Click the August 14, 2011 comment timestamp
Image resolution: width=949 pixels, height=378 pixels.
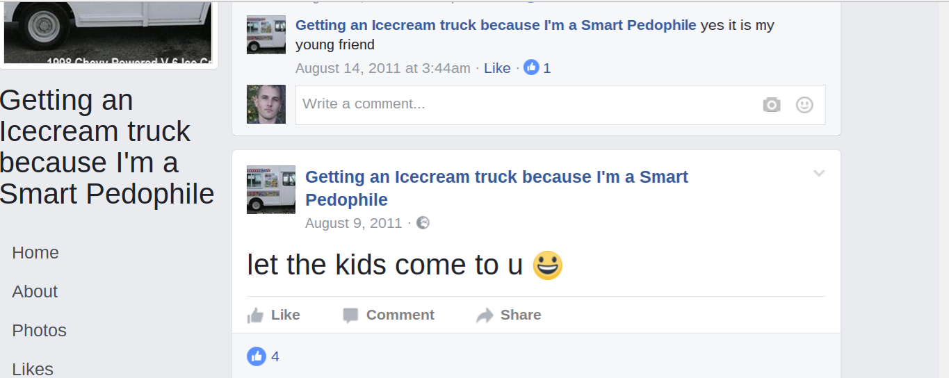(x=382, y=68)
